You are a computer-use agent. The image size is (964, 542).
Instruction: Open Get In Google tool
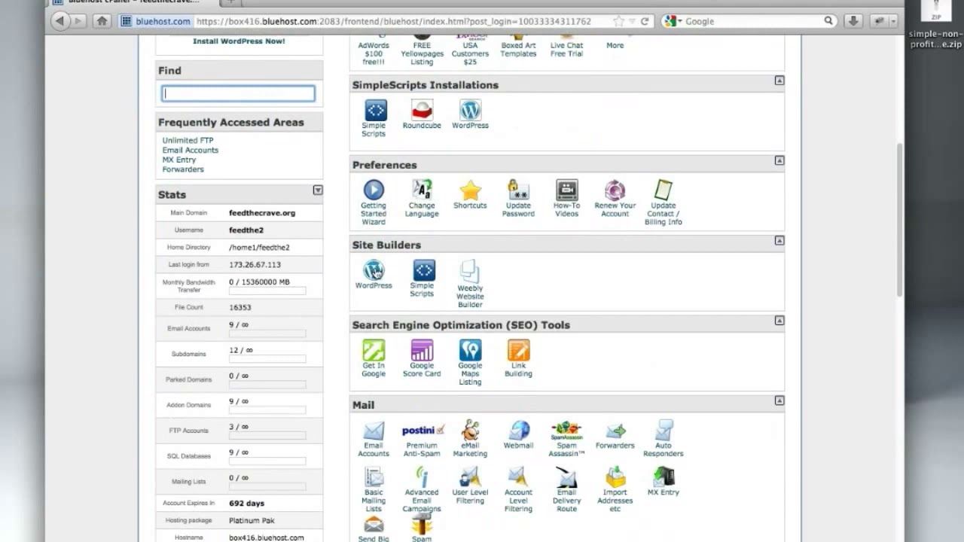[374, 358]
